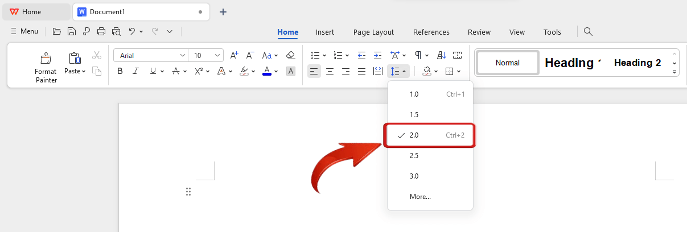This screenshot has width=687, height=232.
Task: Toggle Character Shading button
Action: coord(291,71)
